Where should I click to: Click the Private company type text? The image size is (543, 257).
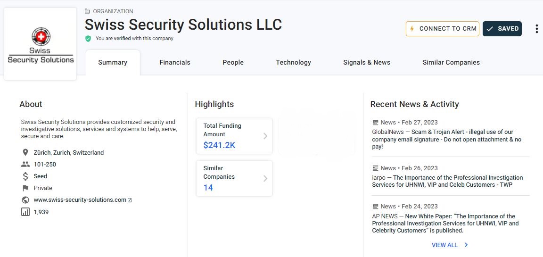[43, 188]
